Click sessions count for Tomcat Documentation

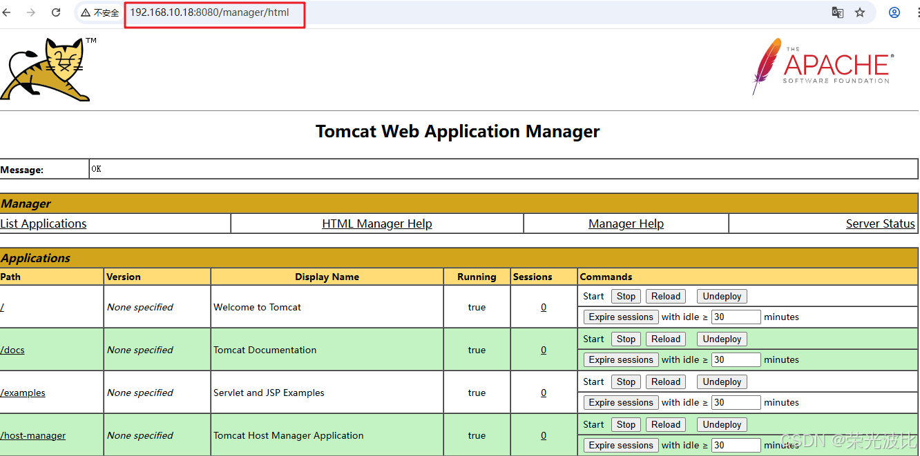coord(544,350)
